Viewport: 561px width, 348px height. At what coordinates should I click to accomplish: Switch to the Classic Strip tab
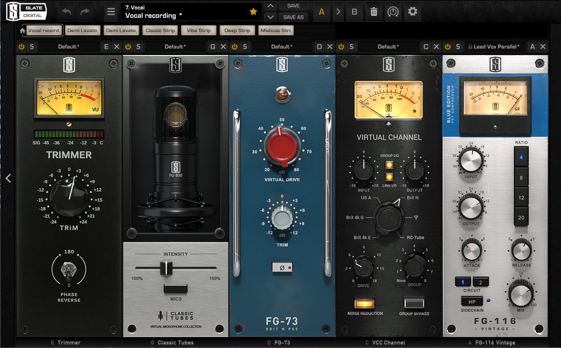click(160, 30)
